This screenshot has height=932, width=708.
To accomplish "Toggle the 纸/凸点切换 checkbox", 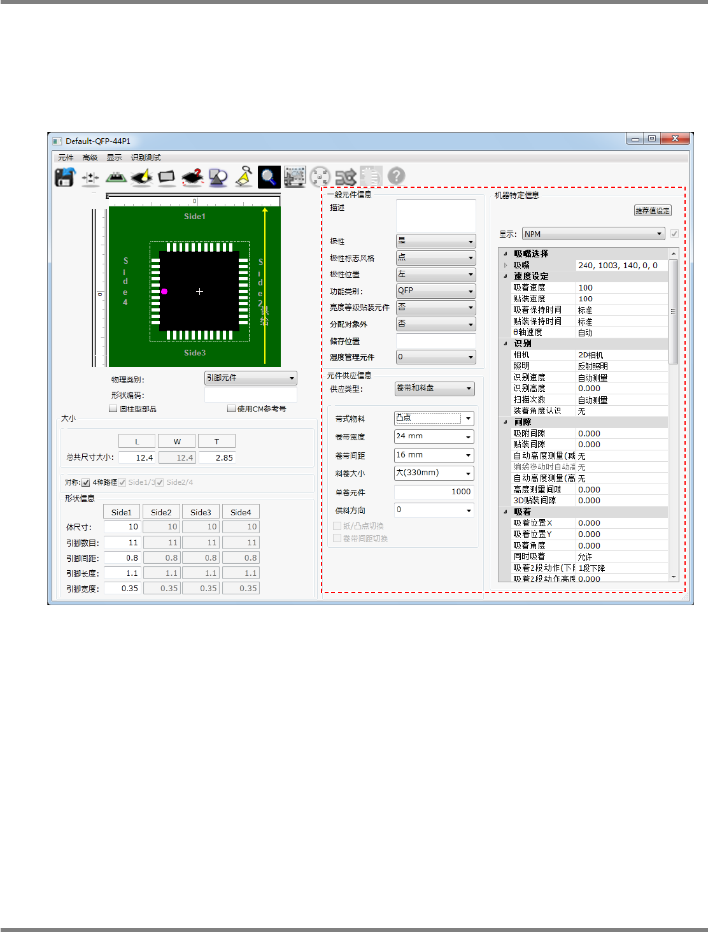I will 337,526.
